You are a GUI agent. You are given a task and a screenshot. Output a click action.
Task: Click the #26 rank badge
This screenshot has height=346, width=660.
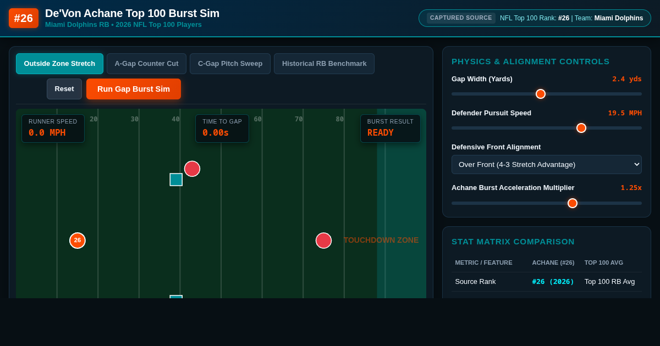click(x=24, y=18)
